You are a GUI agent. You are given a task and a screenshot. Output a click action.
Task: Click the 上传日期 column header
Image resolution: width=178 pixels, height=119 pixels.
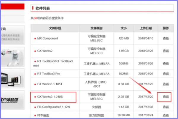(146, 28)
